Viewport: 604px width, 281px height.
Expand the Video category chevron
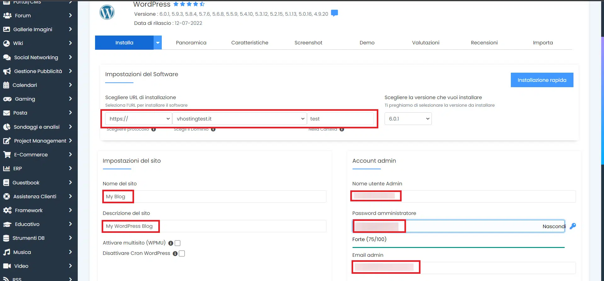tap(71, 266)
